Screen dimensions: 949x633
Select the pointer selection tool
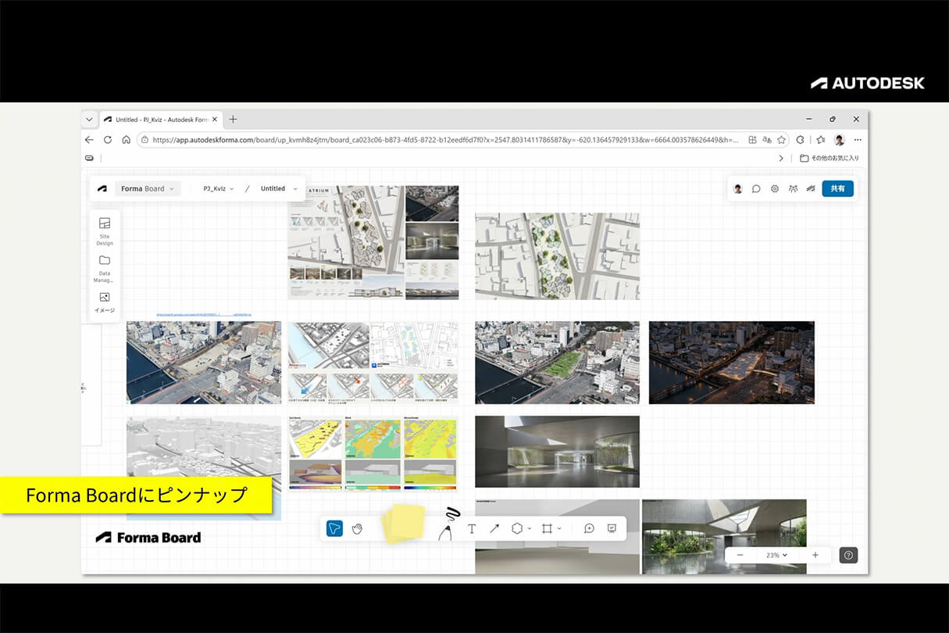(x=334, y=529)
